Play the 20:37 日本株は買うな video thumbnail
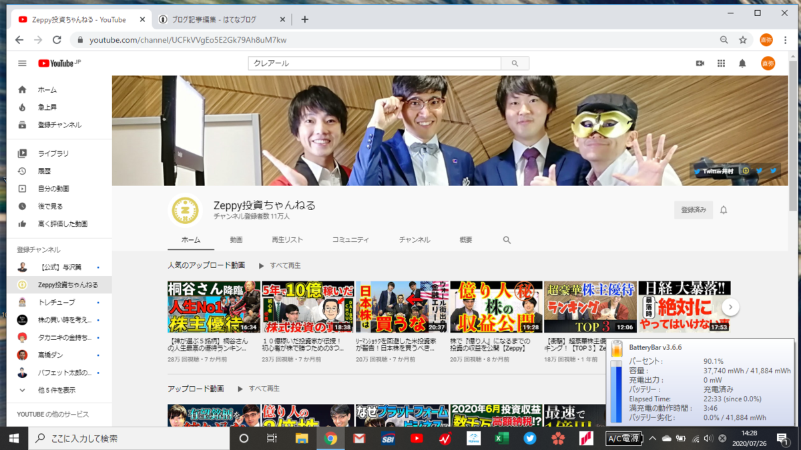The width and height of the screenshot is (801, 450). [x=402, y=307]
